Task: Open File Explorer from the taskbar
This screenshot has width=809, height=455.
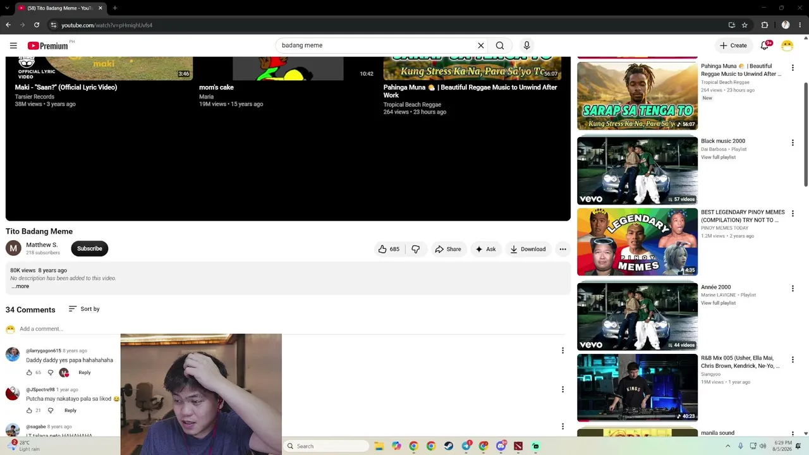Action: click(379, 446)
